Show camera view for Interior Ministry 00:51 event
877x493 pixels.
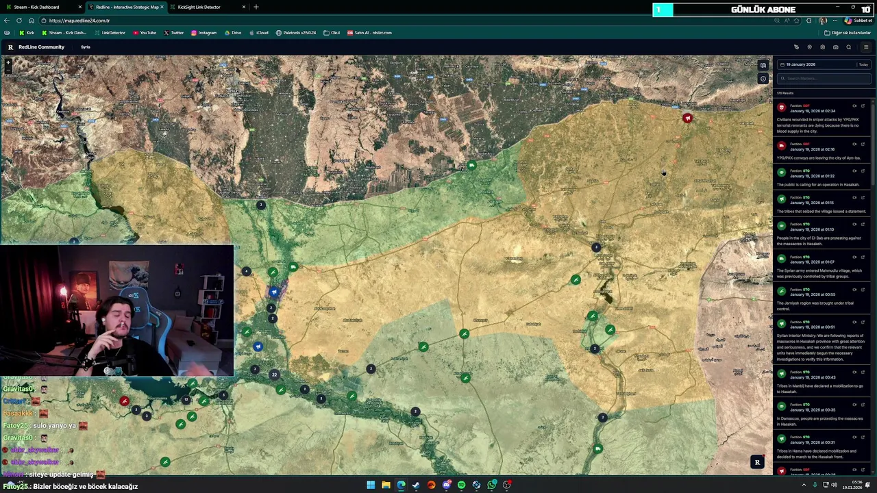click(x=854, y=322)
